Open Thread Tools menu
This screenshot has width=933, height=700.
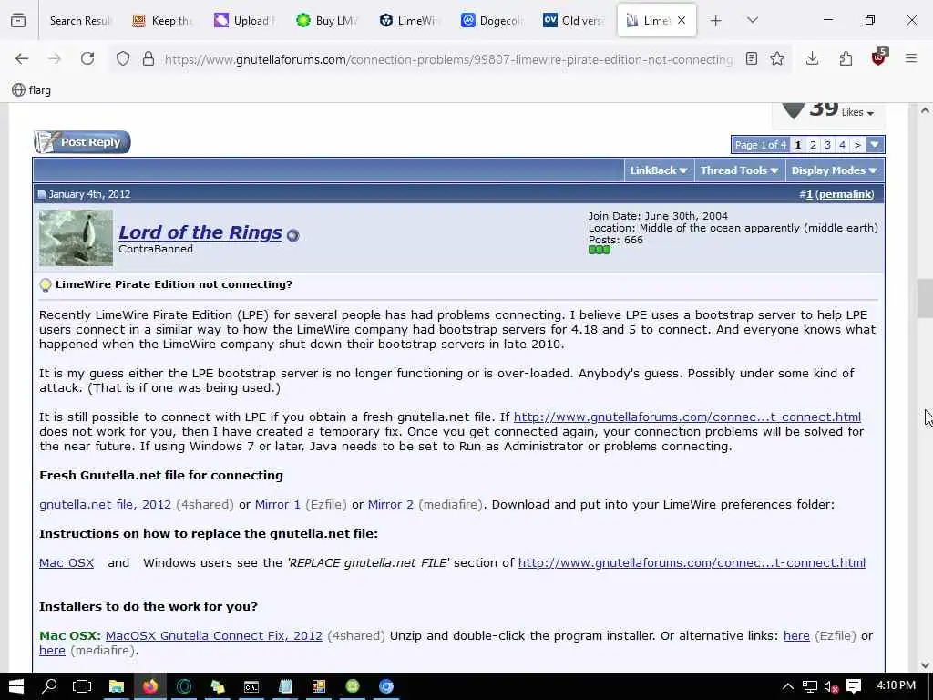tap(739, 170)
